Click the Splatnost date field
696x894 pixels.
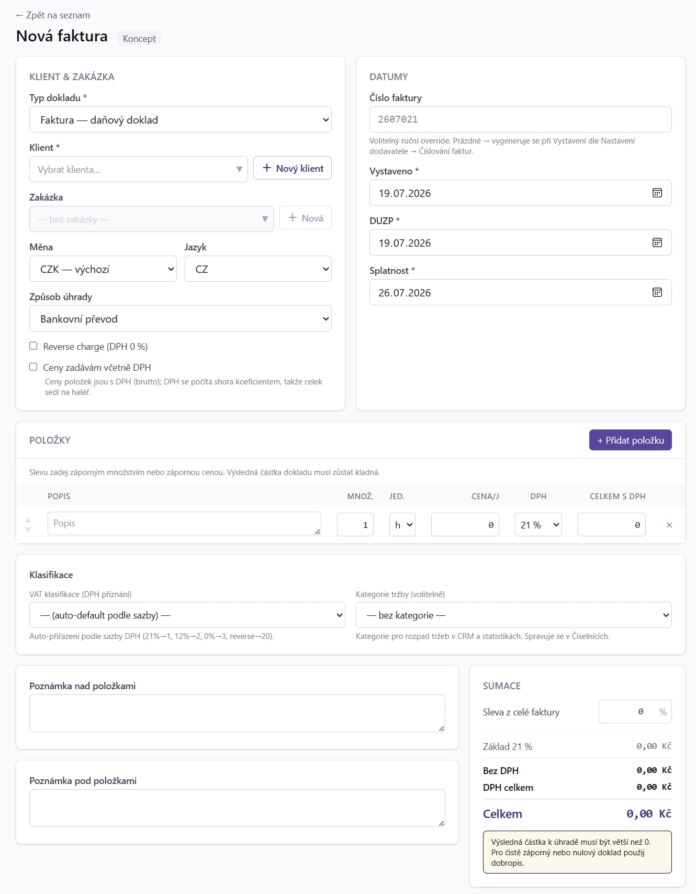click(521, 292)
